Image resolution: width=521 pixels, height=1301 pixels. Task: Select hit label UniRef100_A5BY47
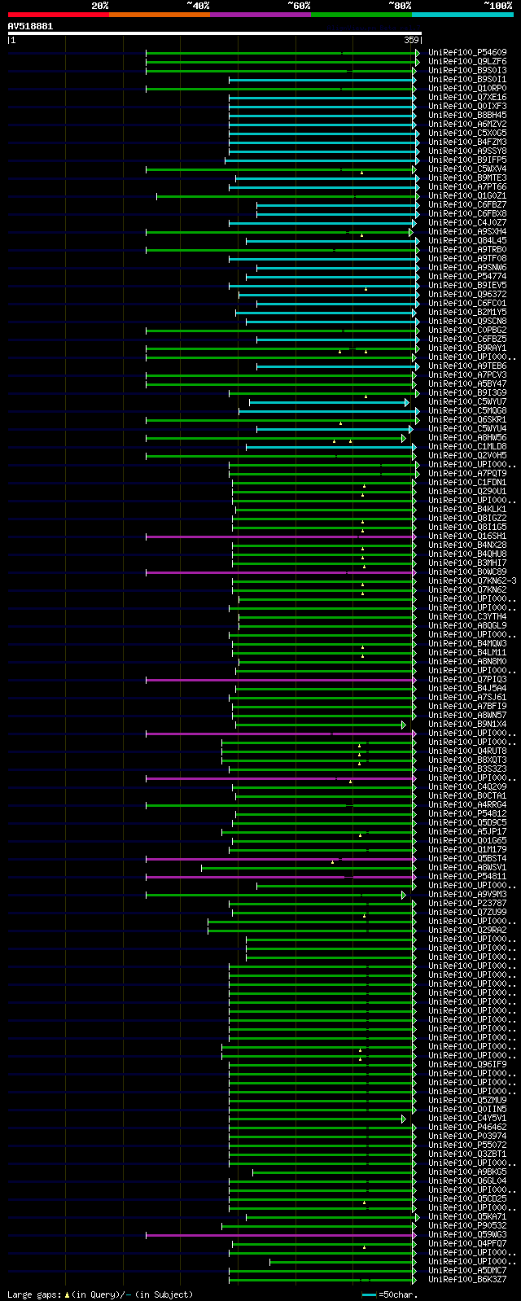point(467,383)
